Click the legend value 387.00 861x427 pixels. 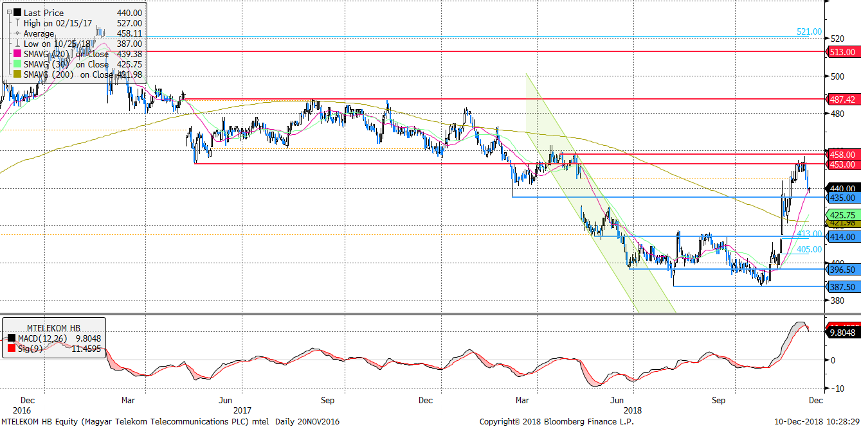pyautogui.click(x=129, y=44)
